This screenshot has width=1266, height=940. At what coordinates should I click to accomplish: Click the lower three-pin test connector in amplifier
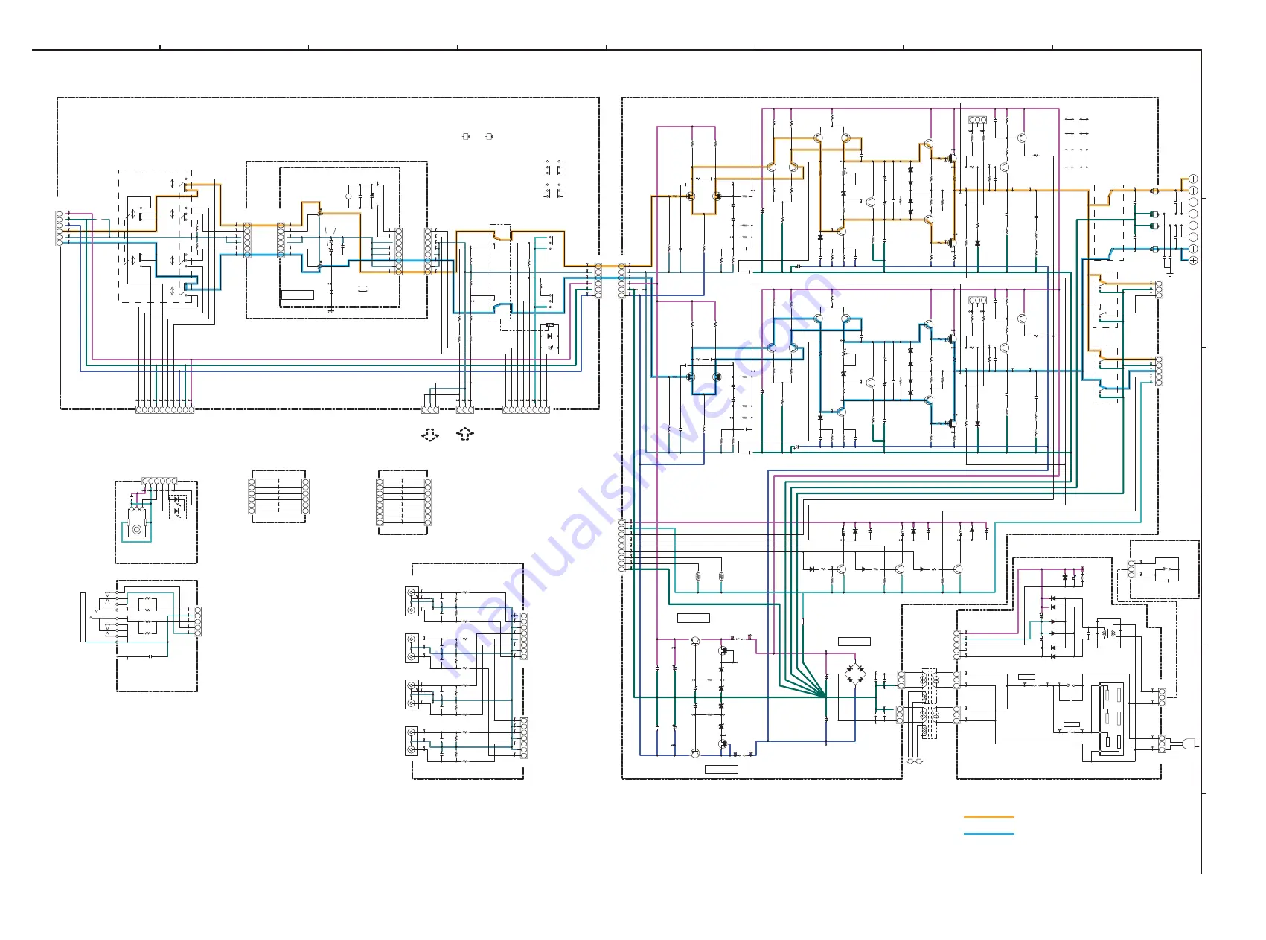coord(978,300)
